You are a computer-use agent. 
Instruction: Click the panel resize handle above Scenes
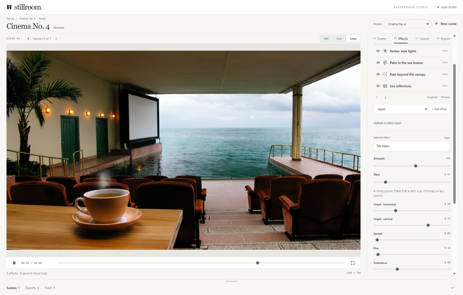click(x=231, y=281)
